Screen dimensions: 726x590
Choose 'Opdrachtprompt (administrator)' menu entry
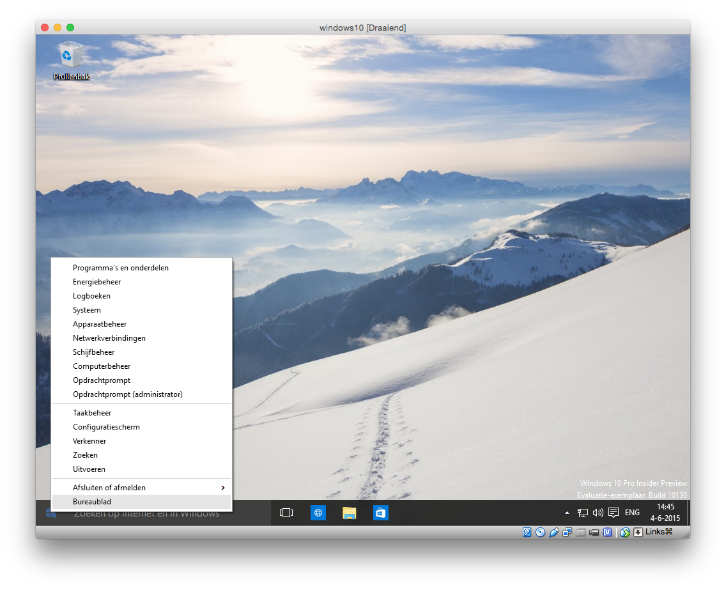(x=128, y=394)
